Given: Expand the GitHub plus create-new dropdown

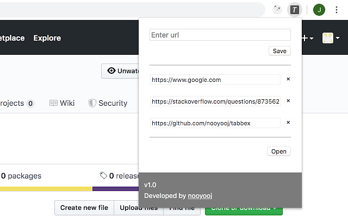Looking at the screenshot, I should [308, 39].
